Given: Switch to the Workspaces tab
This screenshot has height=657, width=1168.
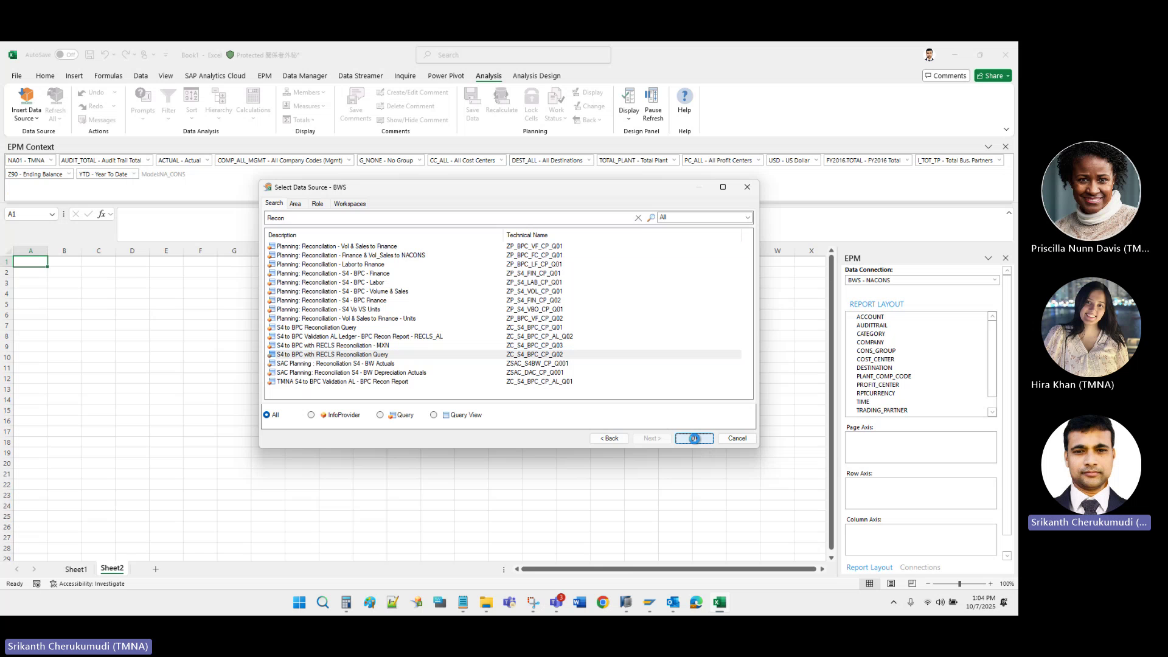Looking at the screenshot, I should coord(349,204).
